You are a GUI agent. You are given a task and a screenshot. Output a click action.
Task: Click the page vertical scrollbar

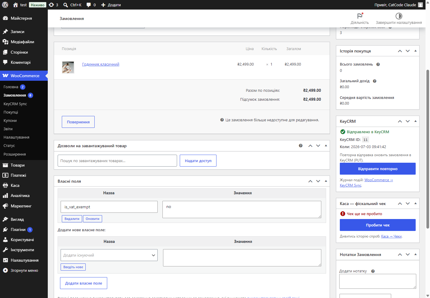(428, 149)
